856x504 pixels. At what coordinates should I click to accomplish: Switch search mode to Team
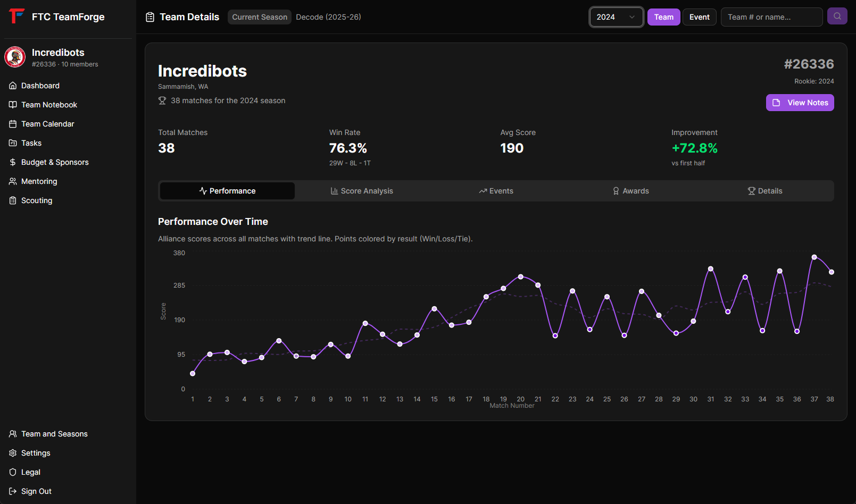663,17
